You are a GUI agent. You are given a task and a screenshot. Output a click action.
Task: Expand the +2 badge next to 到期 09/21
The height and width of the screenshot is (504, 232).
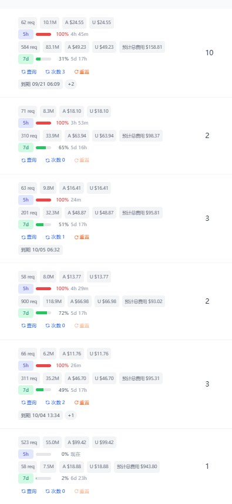point(71,84)
